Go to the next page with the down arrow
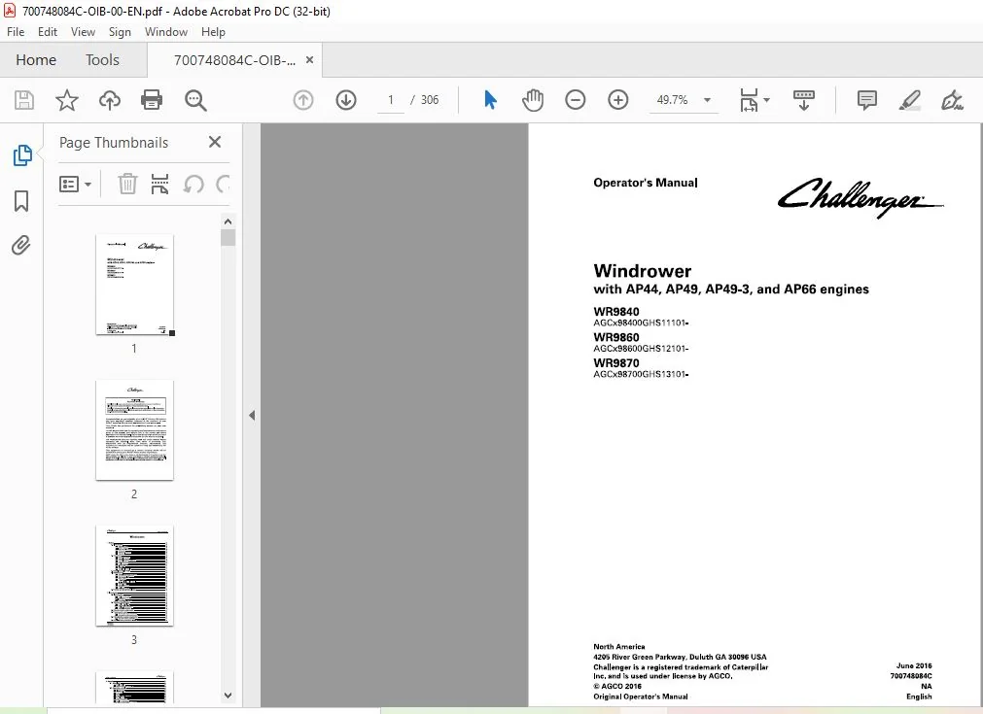 tap(346, 100)
